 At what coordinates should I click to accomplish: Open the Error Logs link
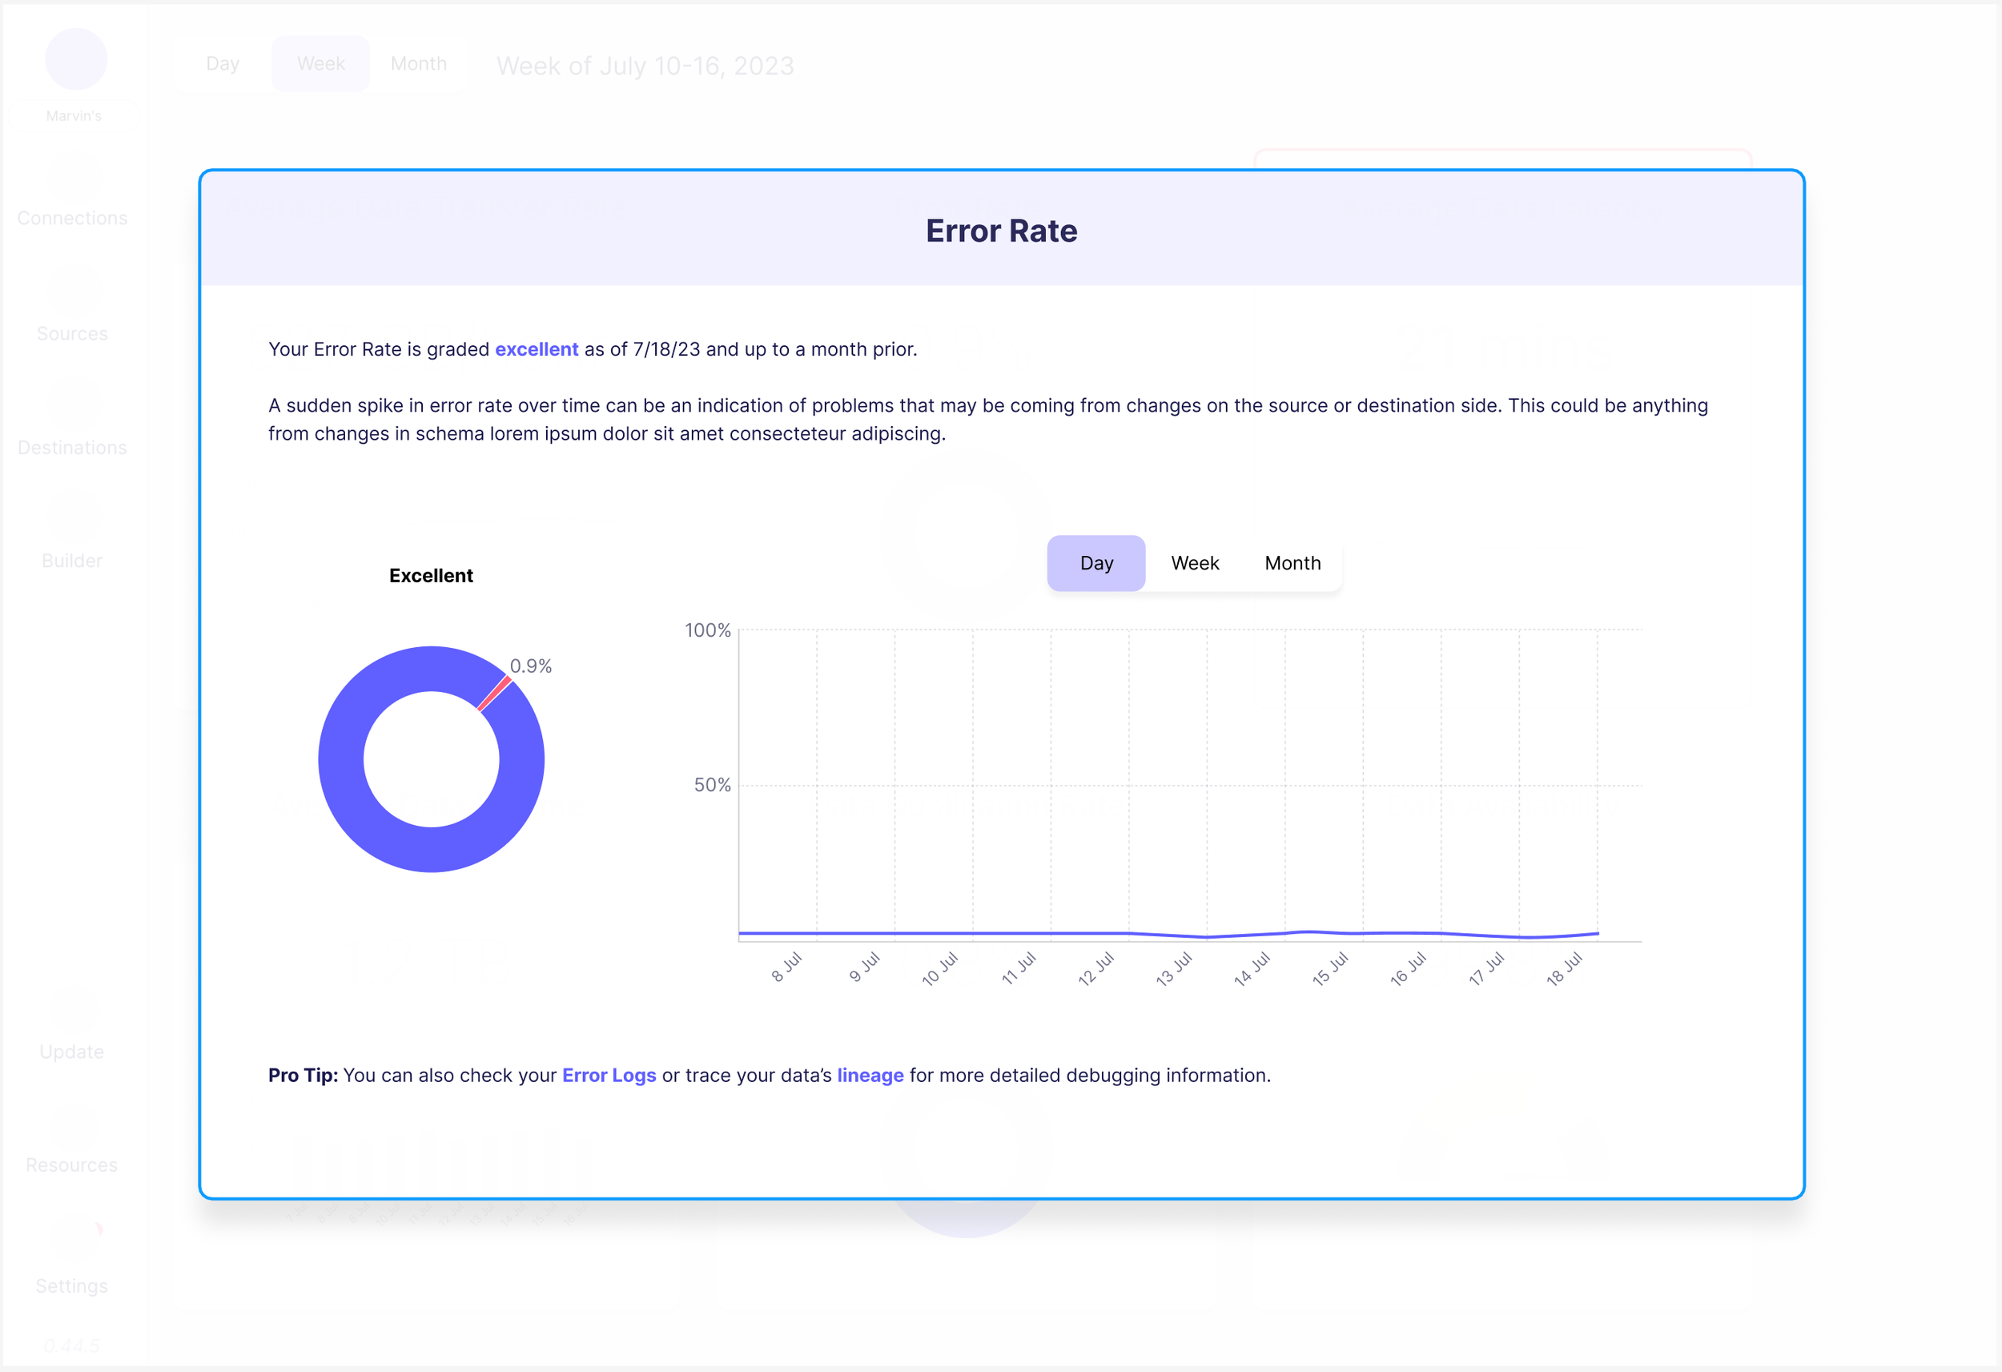608,1075
